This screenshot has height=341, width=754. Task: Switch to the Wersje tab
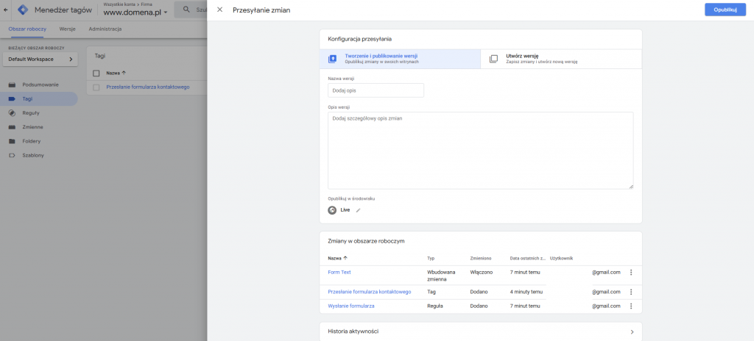coord(67,29)
